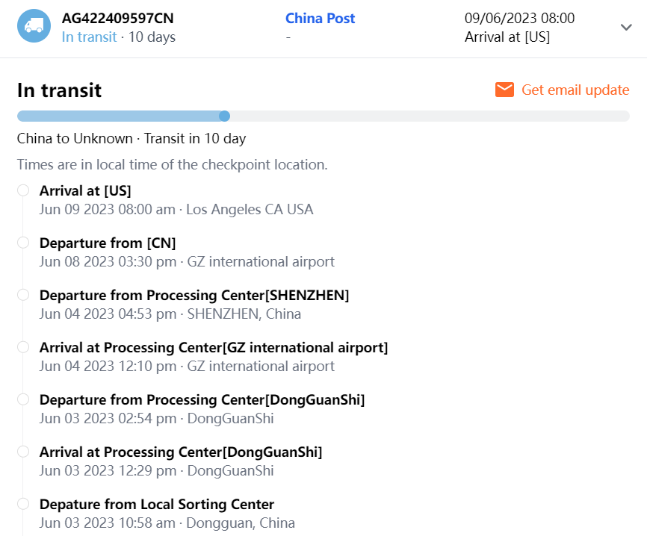
Task: Collapse tracking details with the chevron arrow
Action: 626,28
